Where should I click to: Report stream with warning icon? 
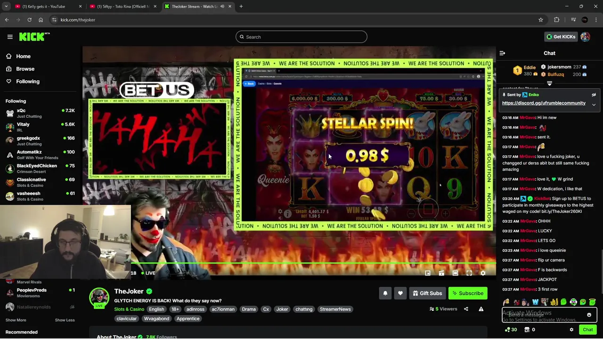pyautogui.click(x=481, y=309)
